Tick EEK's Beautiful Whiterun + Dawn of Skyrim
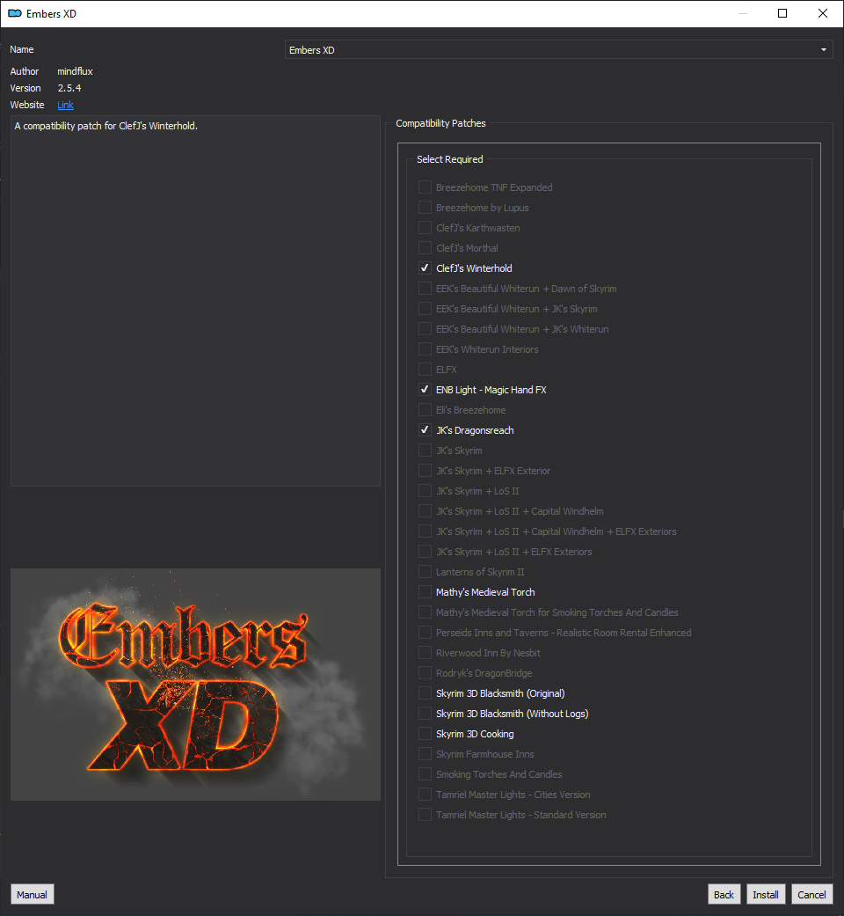Screen dimensions: 844x916 [x=425, y=289]
